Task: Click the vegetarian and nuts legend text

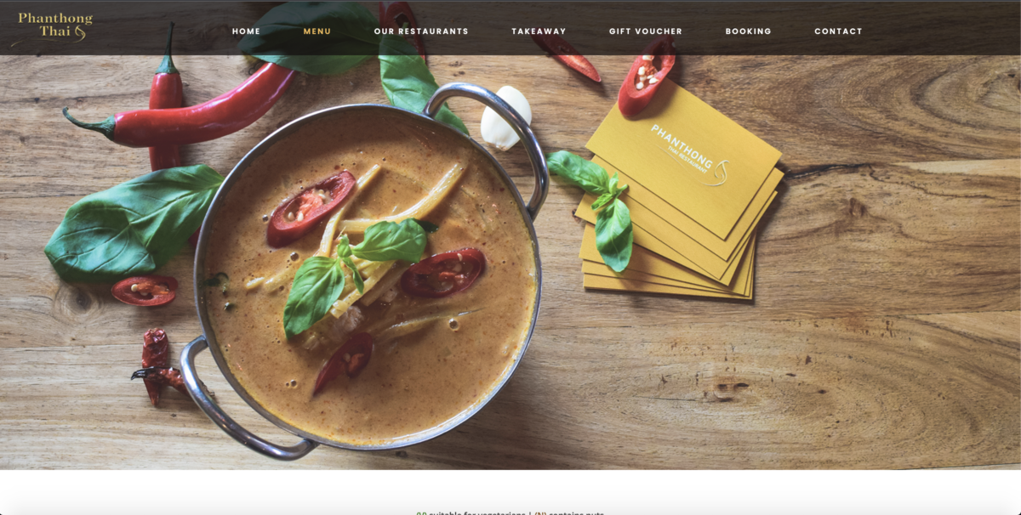Action: [510, 512]
